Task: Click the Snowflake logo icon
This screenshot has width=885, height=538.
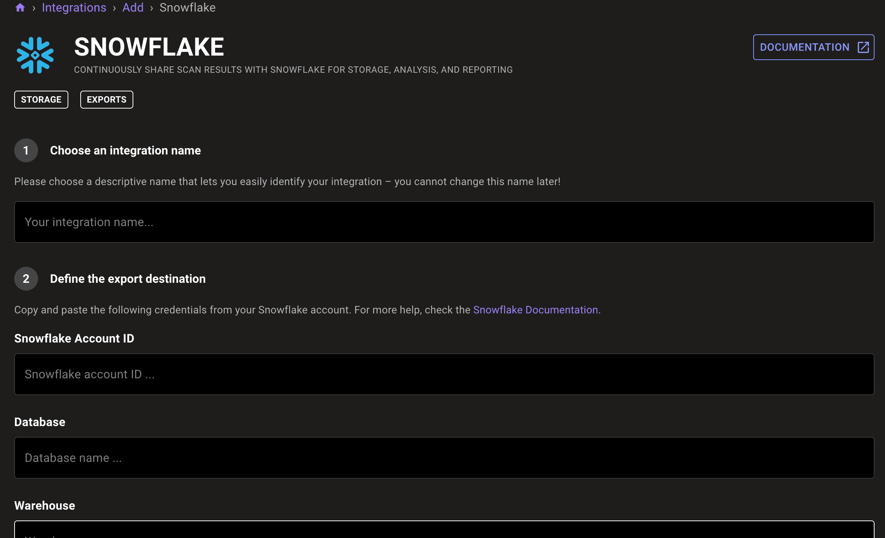Action: point(36,55)
